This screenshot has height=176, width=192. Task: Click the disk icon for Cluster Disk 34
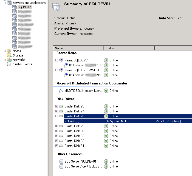click(x=61, y=146)
